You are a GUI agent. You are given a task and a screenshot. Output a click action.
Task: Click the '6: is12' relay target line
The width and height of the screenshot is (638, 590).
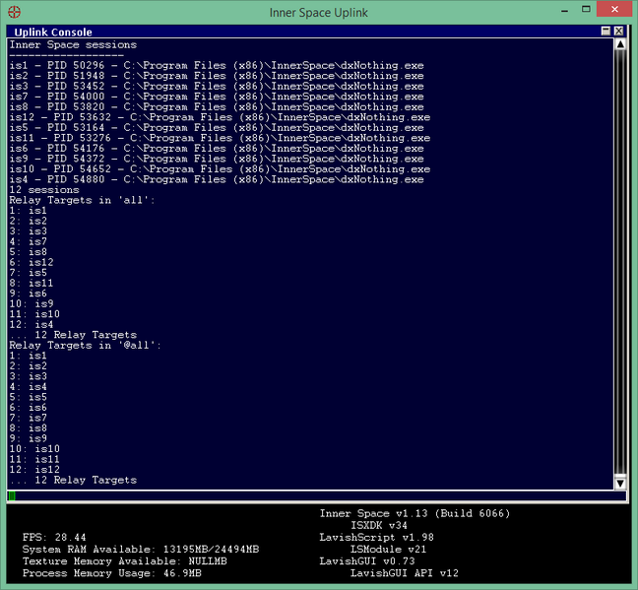(x=32, y=263)
